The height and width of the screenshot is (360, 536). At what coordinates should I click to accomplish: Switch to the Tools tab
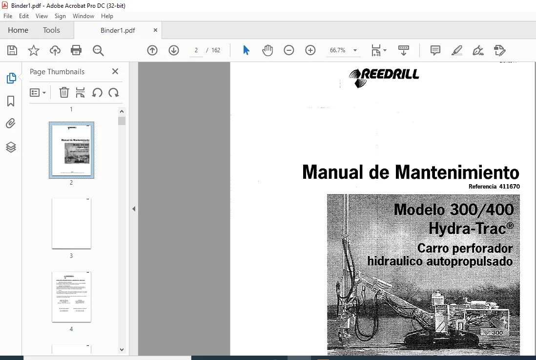[51, 30]
